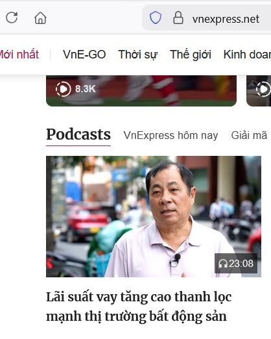
Task: Click the headphone icon on podcast thumbnail
Action: (x=223, y=264)
